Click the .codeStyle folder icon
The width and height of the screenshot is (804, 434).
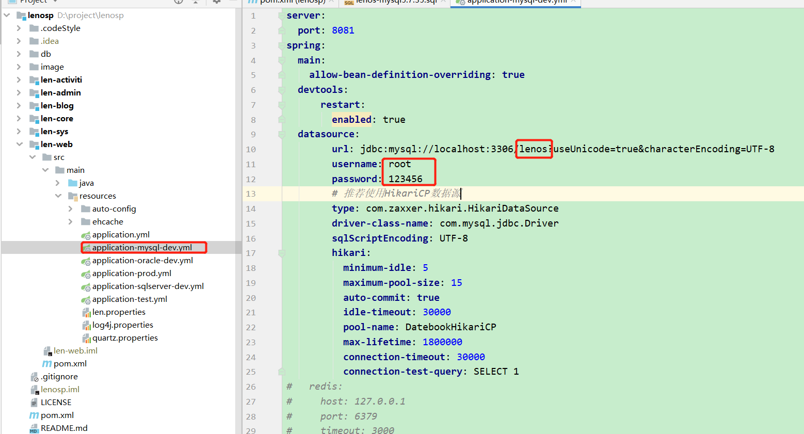[x=34, y=28]
